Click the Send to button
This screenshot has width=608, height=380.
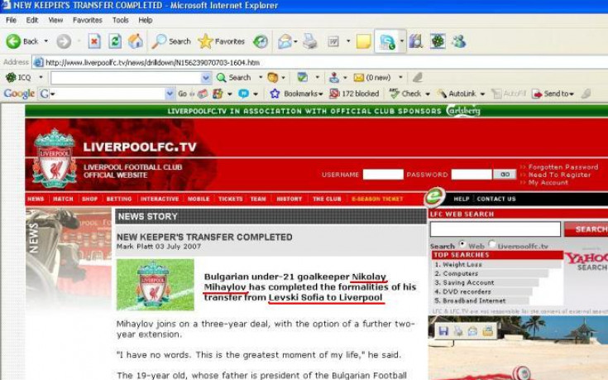[553, 94]
